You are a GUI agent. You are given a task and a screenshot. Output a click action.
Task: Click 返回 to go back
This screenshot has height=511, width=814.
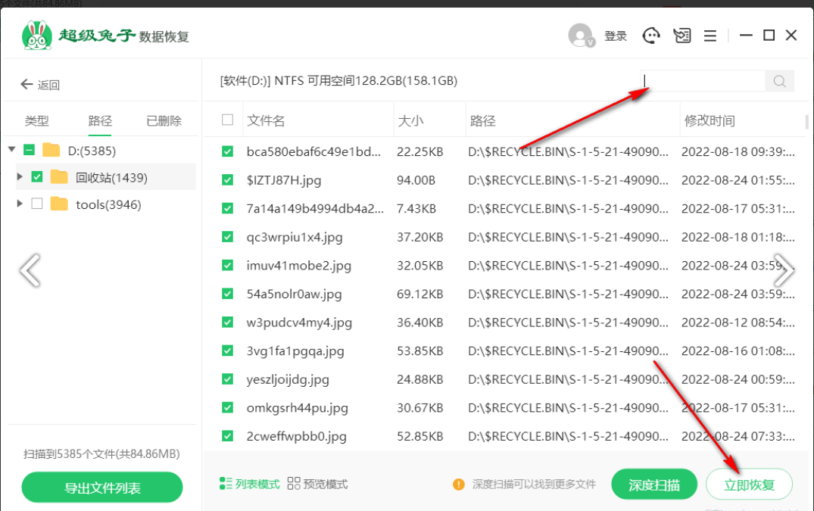click(48, 85)
